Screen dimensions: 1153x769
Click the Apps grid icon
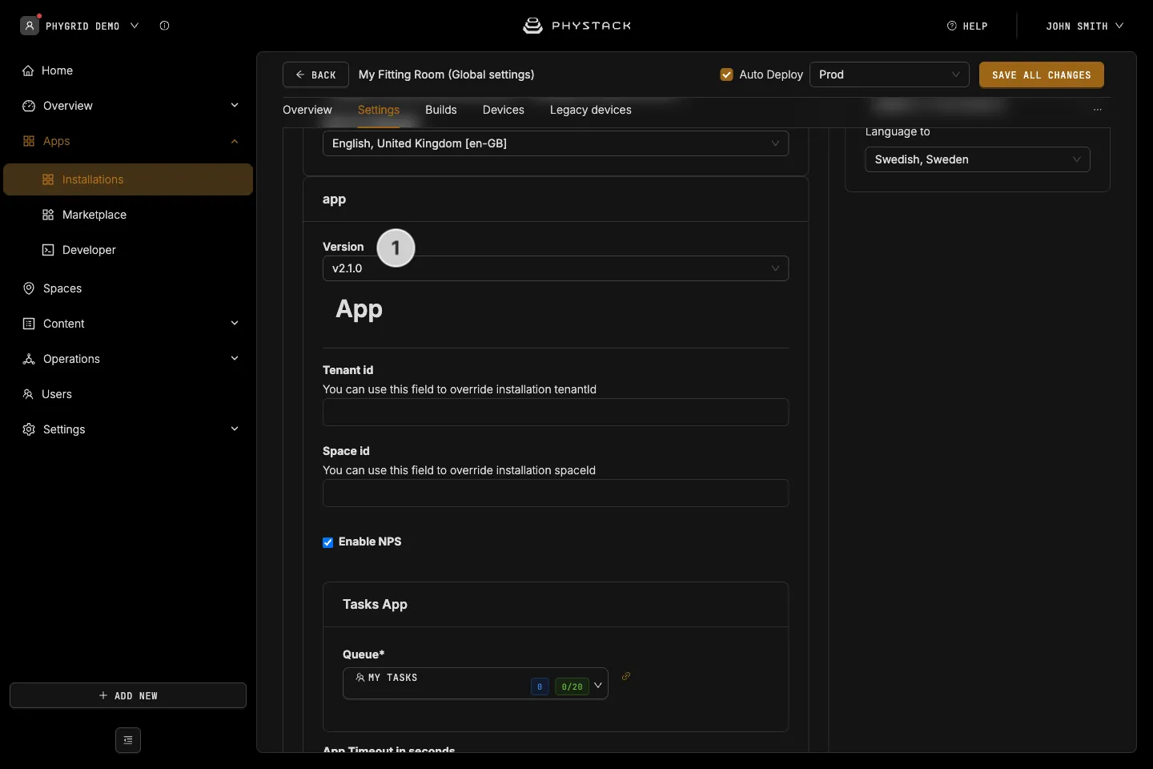coord(29,141)
